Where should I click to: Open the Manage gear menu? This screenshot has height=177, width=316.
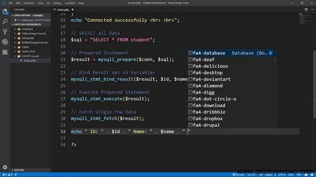click(5, 167)
